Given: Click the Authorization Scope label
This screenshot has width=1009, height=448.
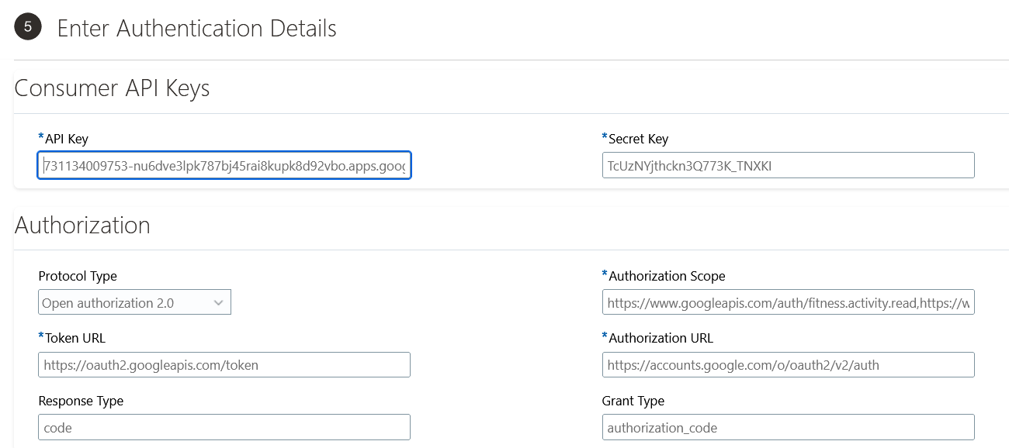Looking at the screenshot, I should 666,277.
